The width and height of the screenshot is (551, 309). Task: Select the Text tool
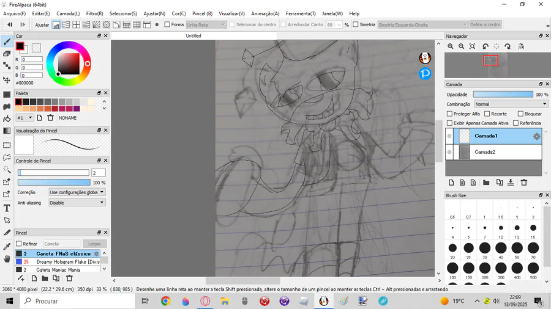click(x=7, y=208)
